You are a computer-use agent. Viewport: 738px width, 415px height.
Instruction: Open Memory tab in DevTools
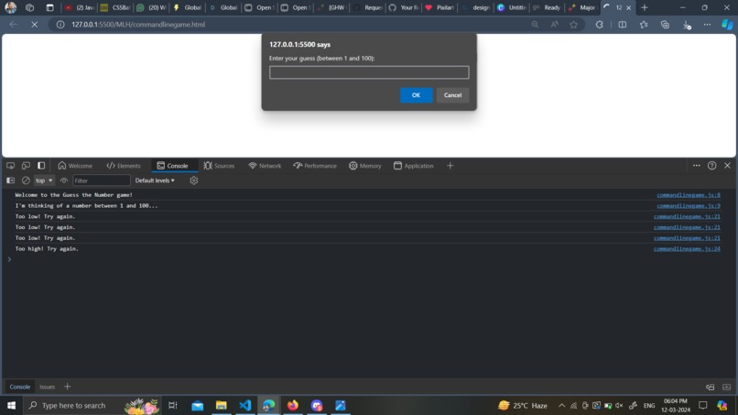click(x=365, y=166)
